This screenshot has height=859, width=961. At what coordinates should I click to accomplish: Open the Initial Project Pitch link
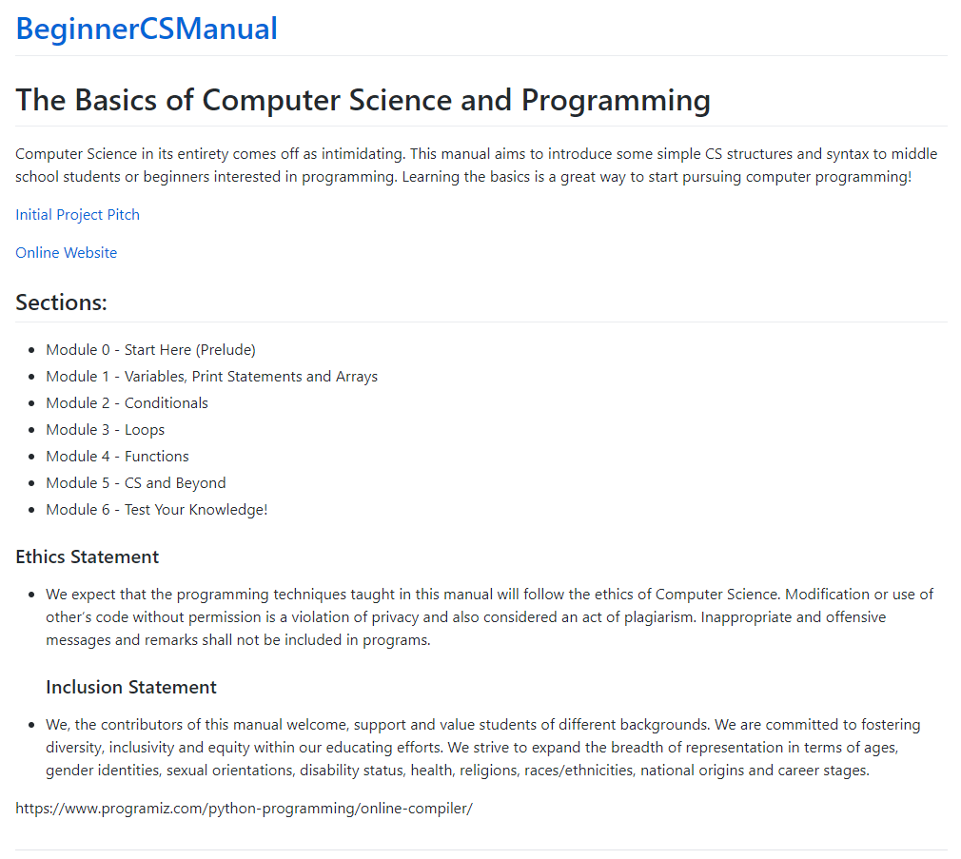click(x=77, y=215)
